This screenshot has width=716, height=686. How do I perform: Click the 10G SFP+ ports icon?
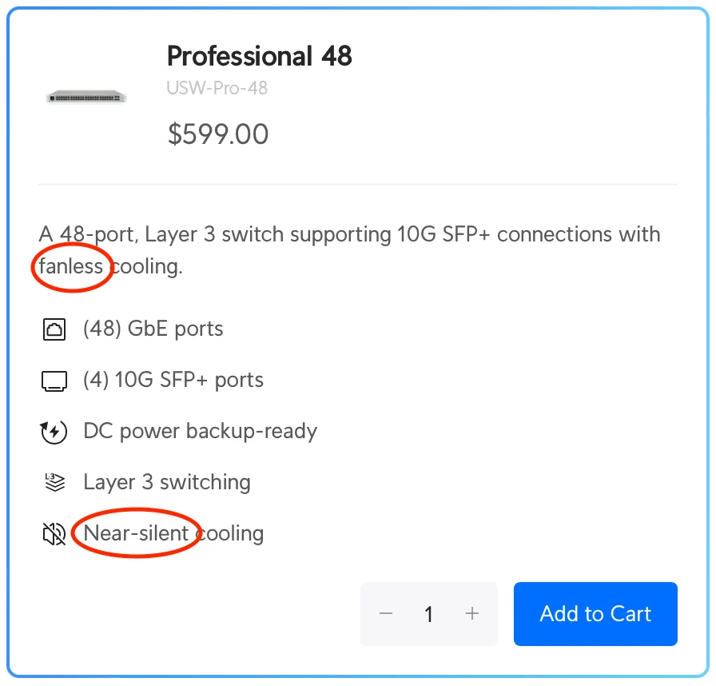[x=54, y=380]
